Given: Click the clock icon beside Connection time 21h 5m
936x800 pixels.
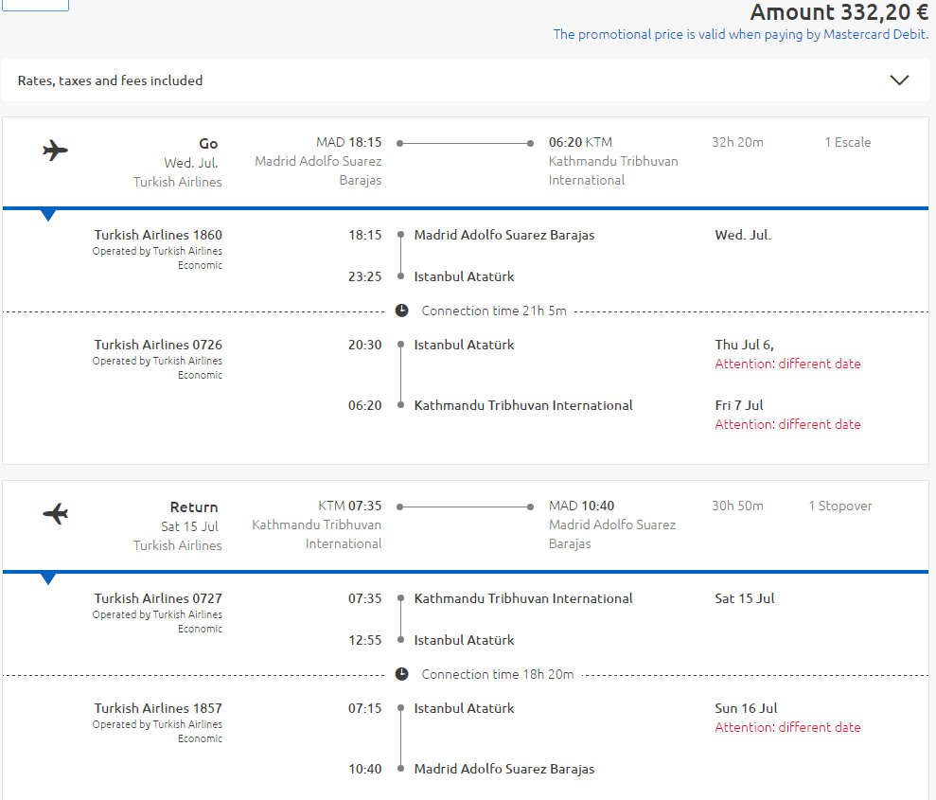Looking at the screenshot, I should pos(401,311).
